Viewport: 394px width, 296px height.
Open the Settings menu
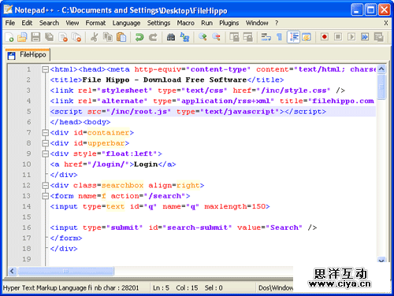(x=158, y=23)
